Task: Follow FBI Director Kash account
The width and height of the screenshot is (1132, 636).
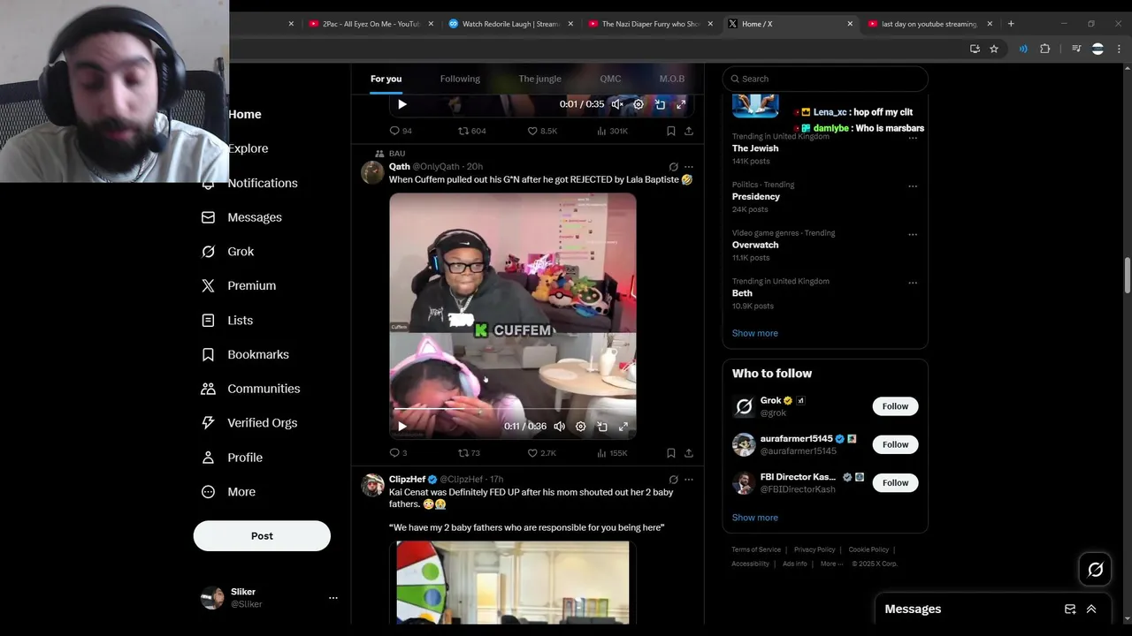Action: pyautogui.click(x=895, y=482)
